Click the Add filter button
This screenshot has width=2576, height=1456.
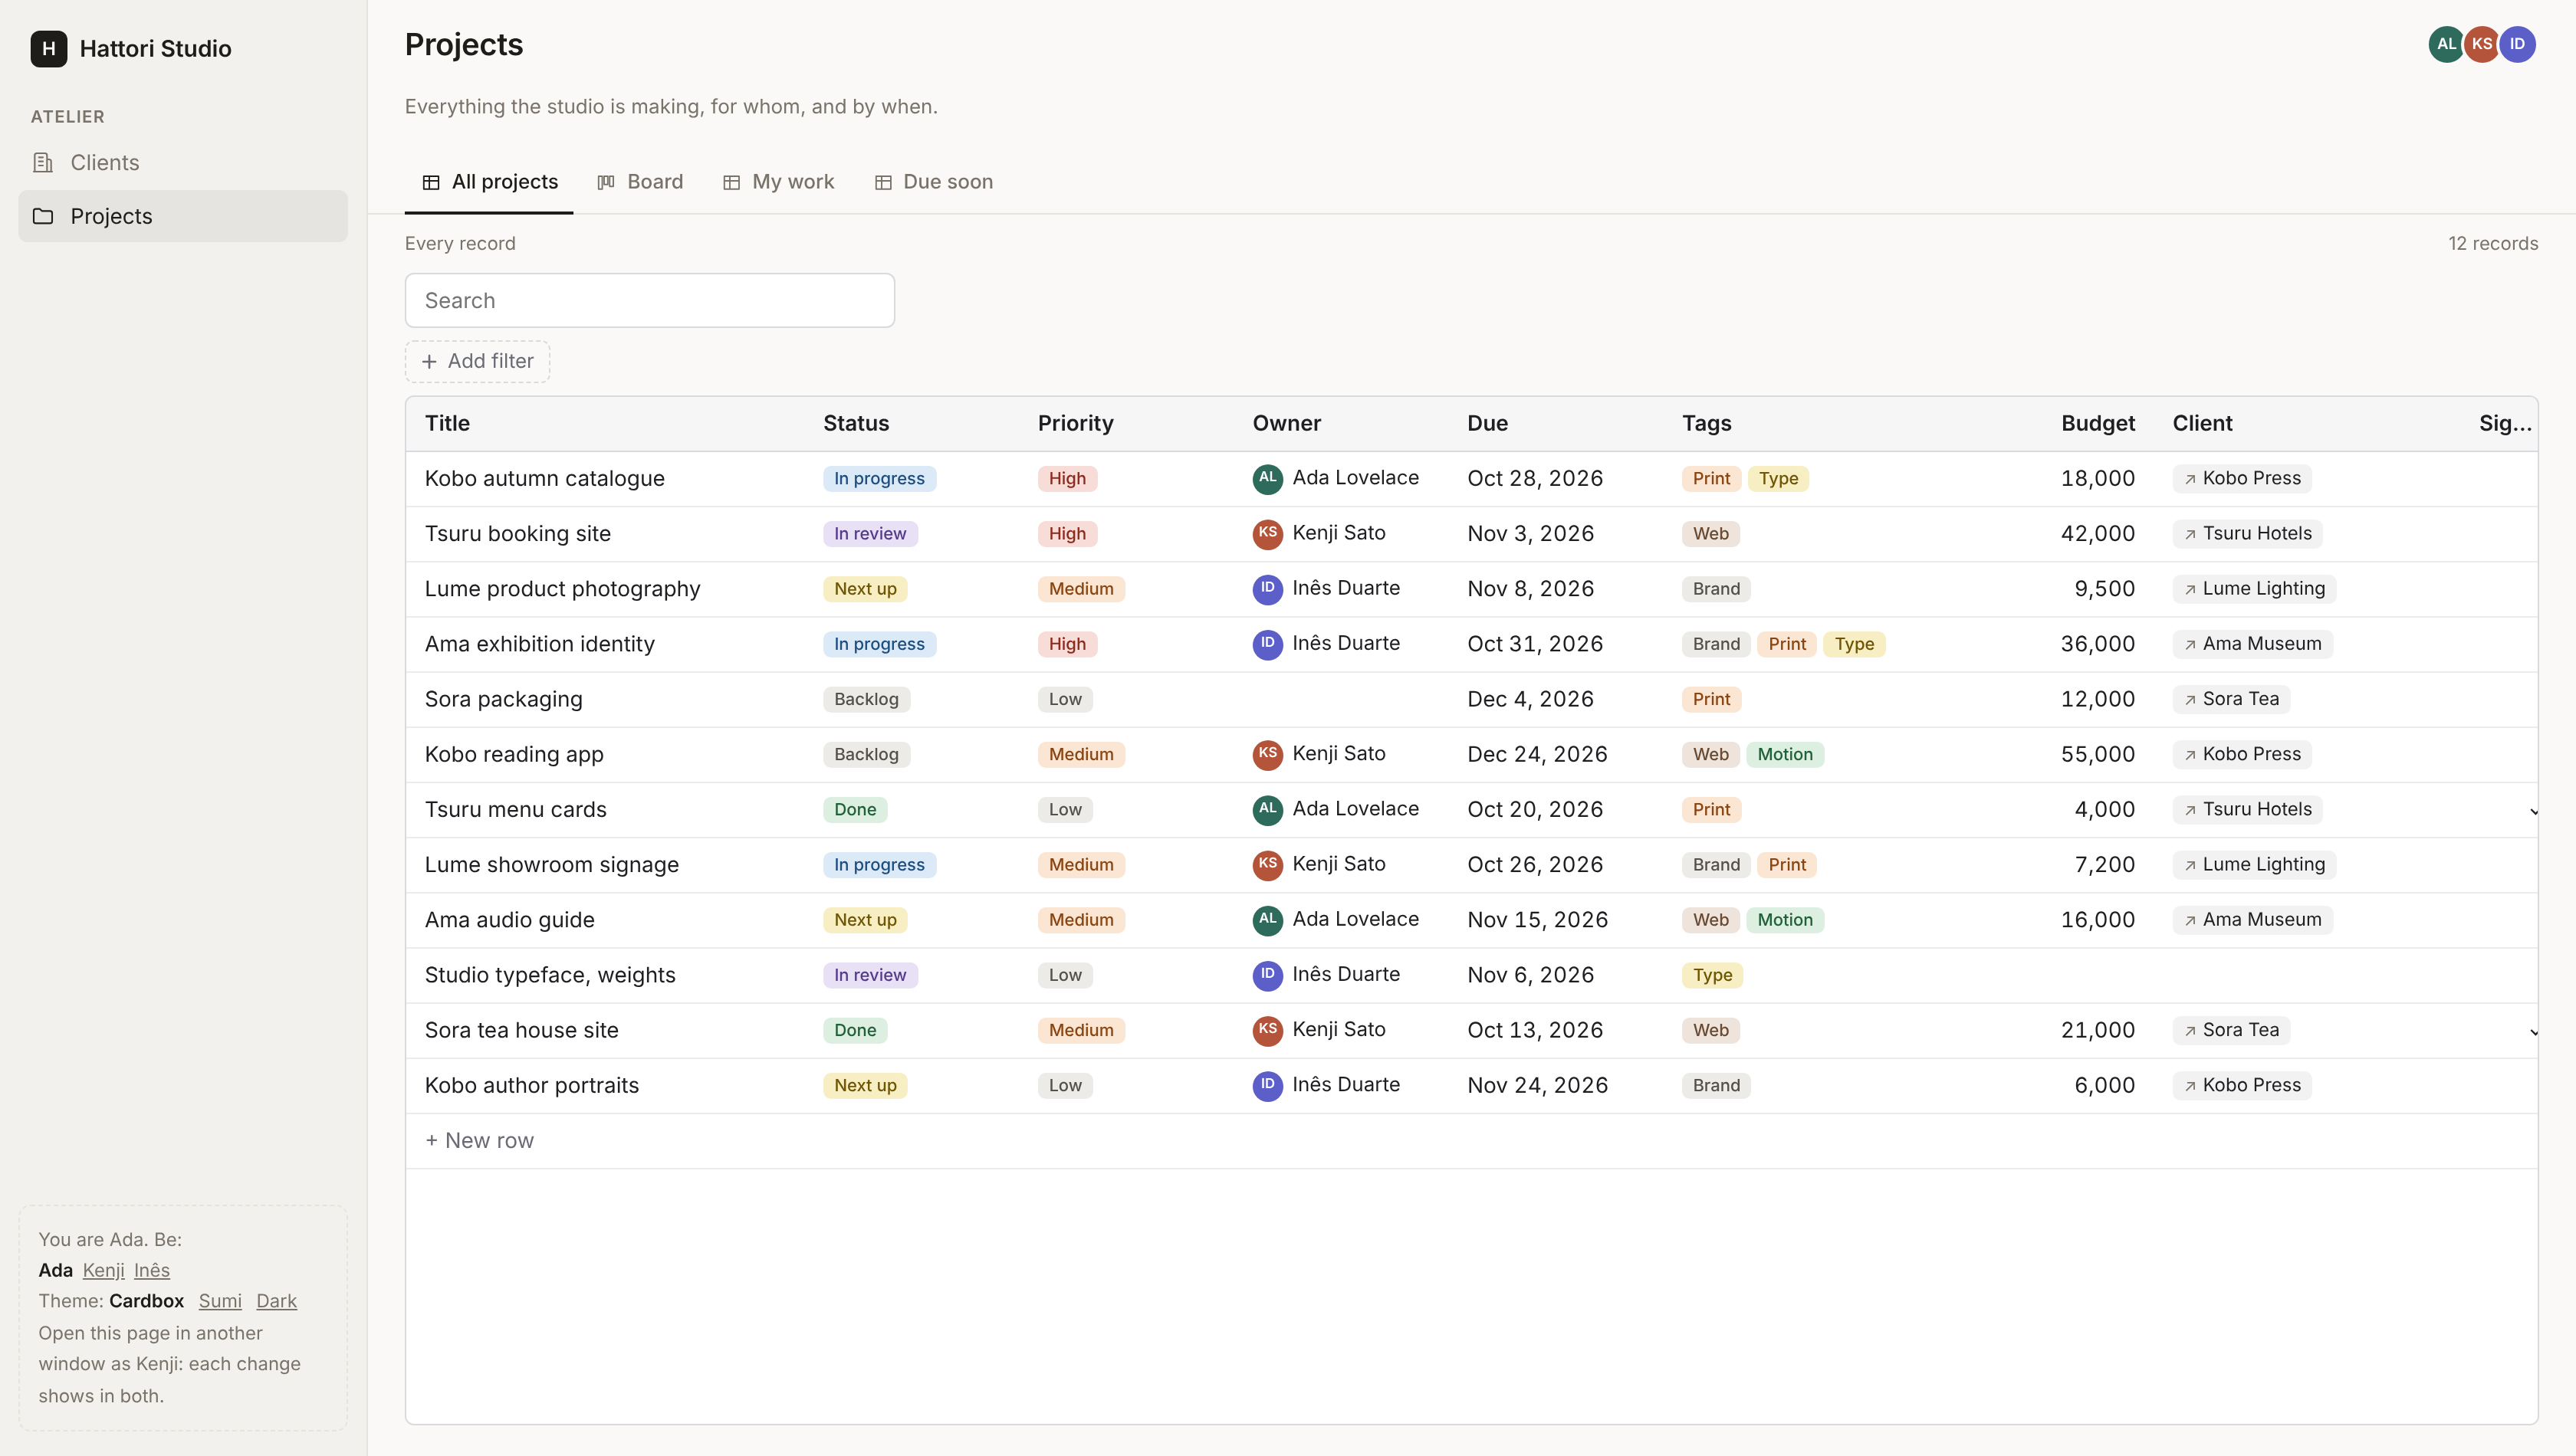pos(477,361)
